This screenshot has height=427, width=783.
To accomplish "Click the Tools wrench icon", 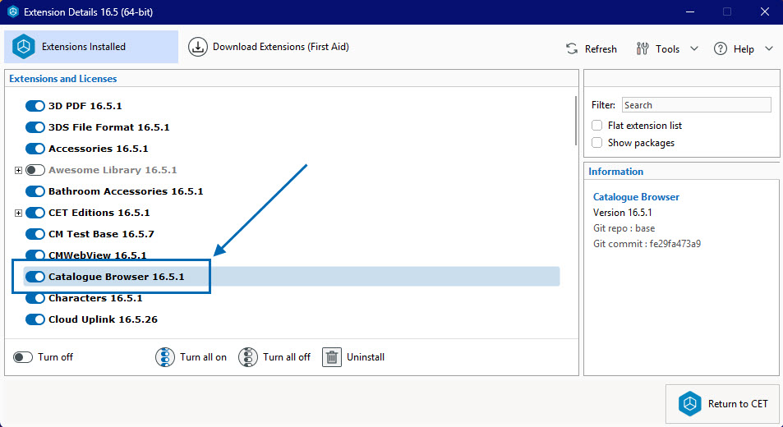I will (643, 49).
